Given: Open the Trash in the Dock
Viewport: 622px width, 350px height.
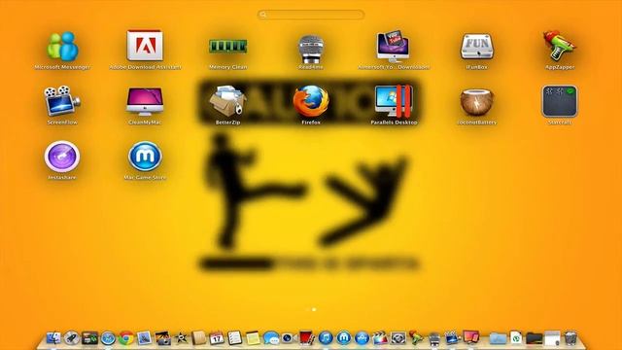Looking at the screenshot, I should tap(570, 338).
